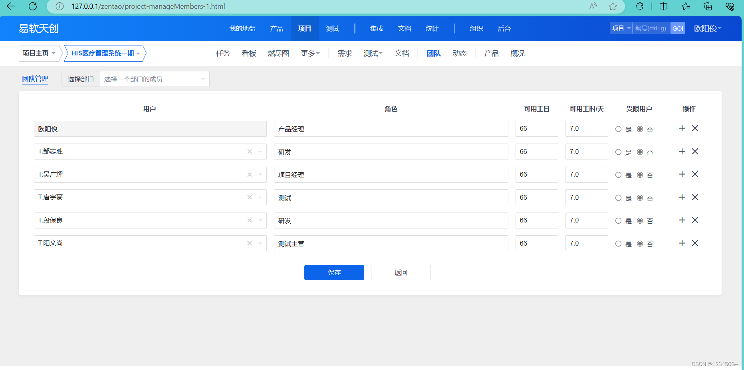The width and height of the screenshot is (744, 370).
Task: Open browser collections icon
Action: (x=708, y=6)
